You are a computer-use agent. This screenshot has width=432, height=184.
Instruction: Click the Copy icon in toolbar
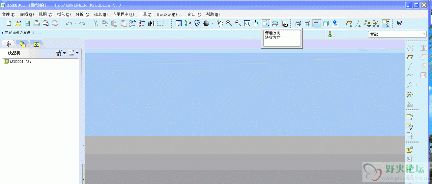[105, 23]
